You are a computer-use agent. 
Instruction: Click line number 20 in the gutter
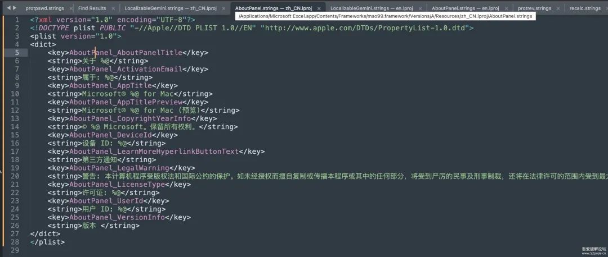[15, 176]
